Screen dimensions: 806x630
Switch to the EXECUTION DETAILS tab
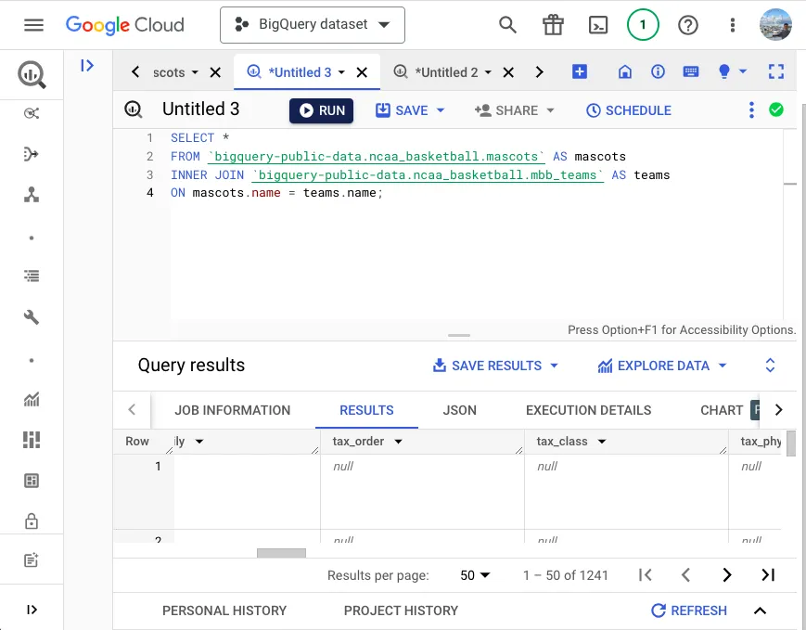(x=588, y=410)
